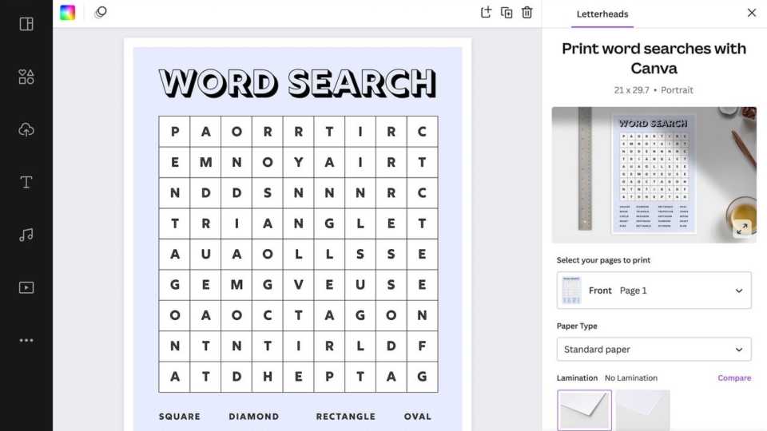Open the Uploads cloud icon
Screen dimensions: 767x431
(26, 129)
